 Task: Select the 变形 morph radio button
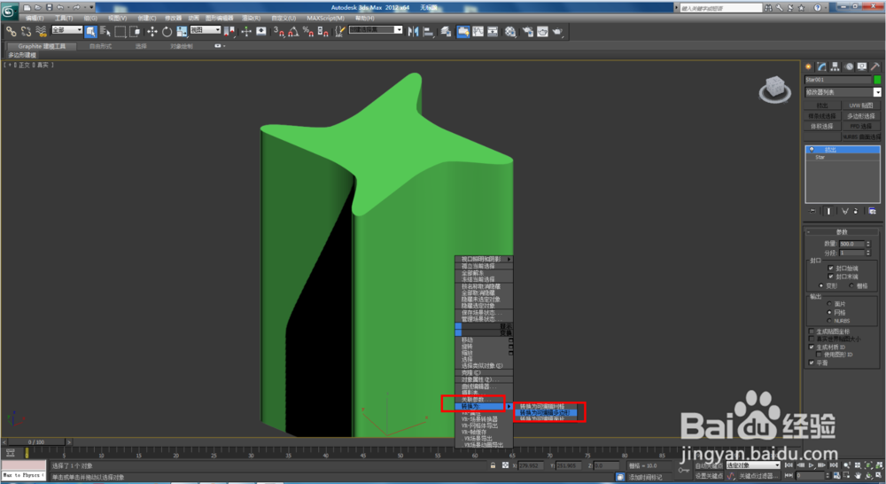[821, 285]
